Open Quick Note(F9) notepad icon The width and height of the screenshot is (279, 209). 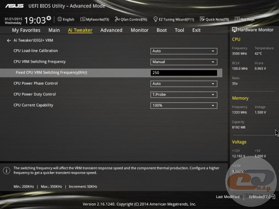coord(202,19)
